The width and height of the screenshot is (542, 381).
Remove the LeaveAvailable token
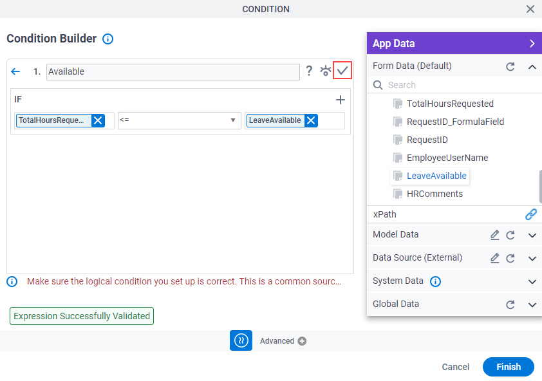(x=311, y=120)
